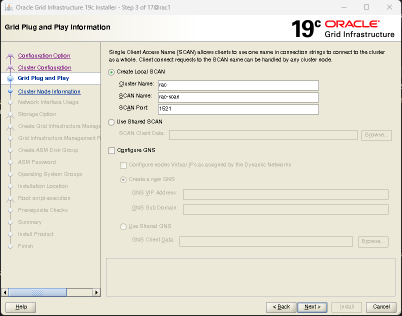402x316 pixels.
Task: Click the Cluster Configuration step marker icon
Action: (x=10, y=67)
